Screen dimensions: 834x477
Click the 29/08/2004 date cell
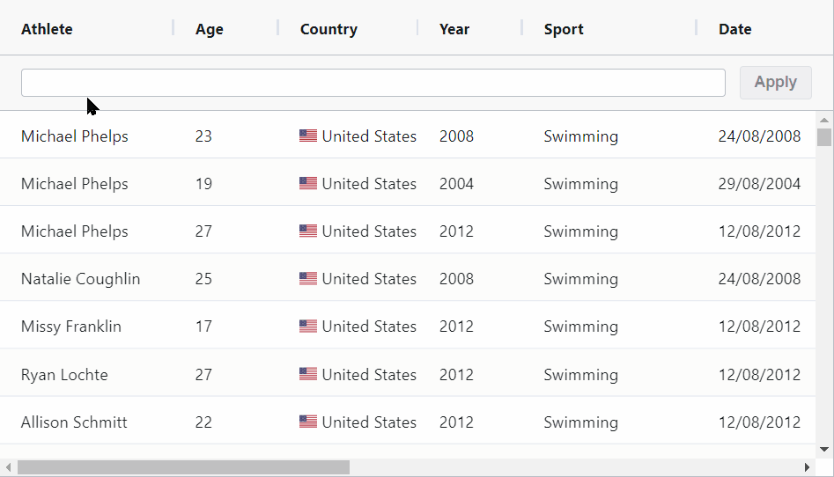pos(759,184)
